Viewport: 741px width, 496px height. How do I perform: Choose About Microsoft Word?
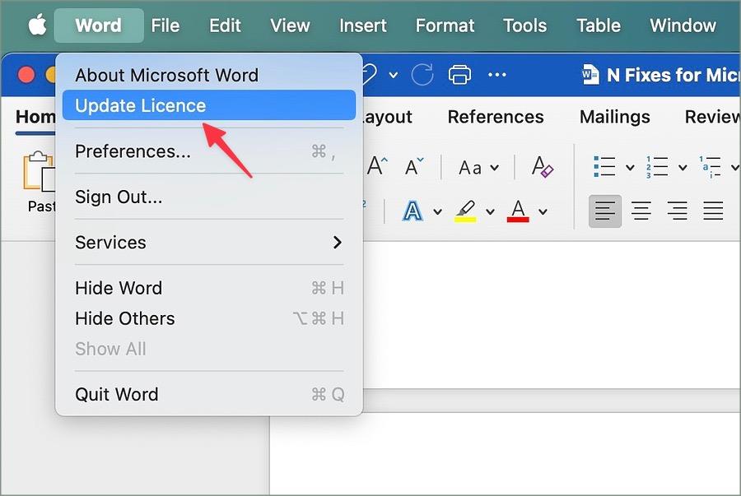[209, 75]
